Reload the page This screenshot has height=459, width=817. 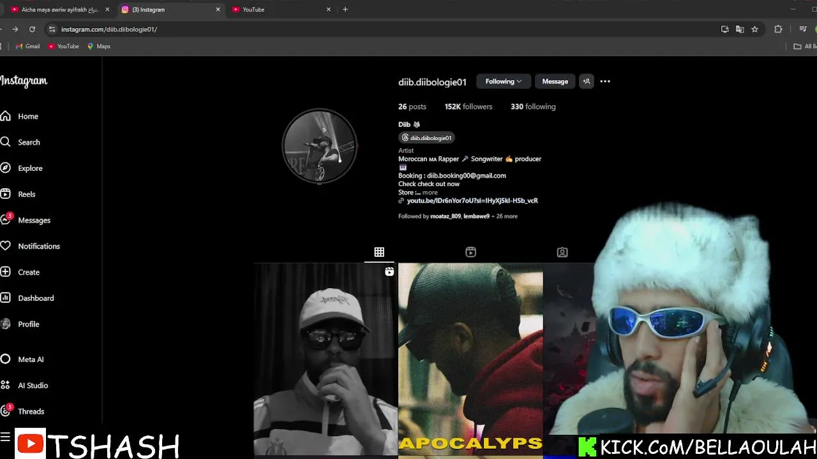click(x=32, y=29)
